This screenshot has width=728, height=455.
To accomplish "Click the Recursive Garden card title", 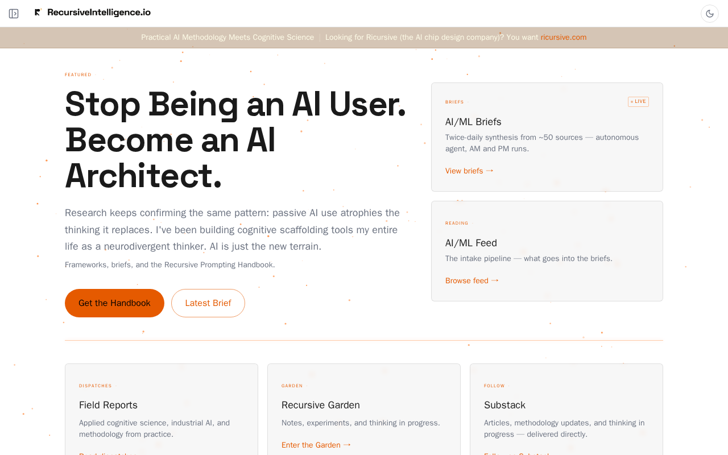I will click(x=321, y=405).
